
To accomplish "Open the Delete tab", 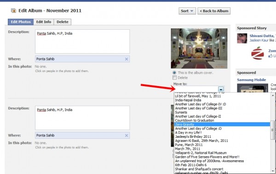I will coord(63,22).
